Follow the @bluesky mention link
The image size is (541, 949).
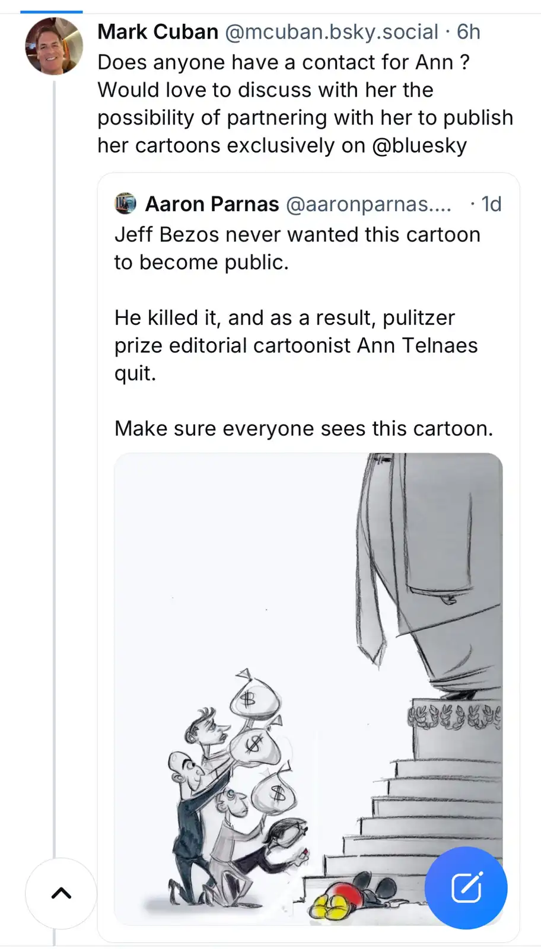point(419,145)
